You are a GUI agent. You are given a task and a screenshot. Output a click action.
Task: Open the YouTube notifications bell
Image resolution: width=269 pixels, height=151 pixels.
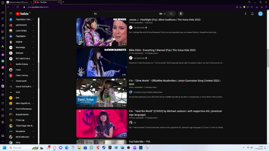pos(252,14)
